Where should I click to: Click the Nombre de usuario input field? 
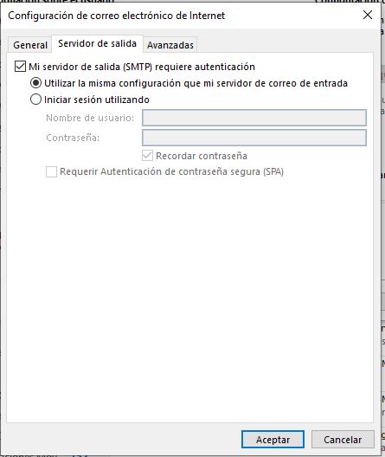click(x=254, y=118)
